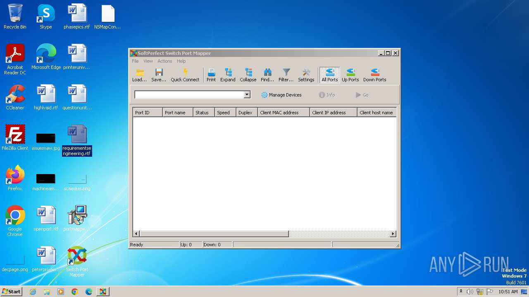This screenshot has height=297, width=529.
Task: Click the Collapse toolbar icon
Action: pos(248,75)
